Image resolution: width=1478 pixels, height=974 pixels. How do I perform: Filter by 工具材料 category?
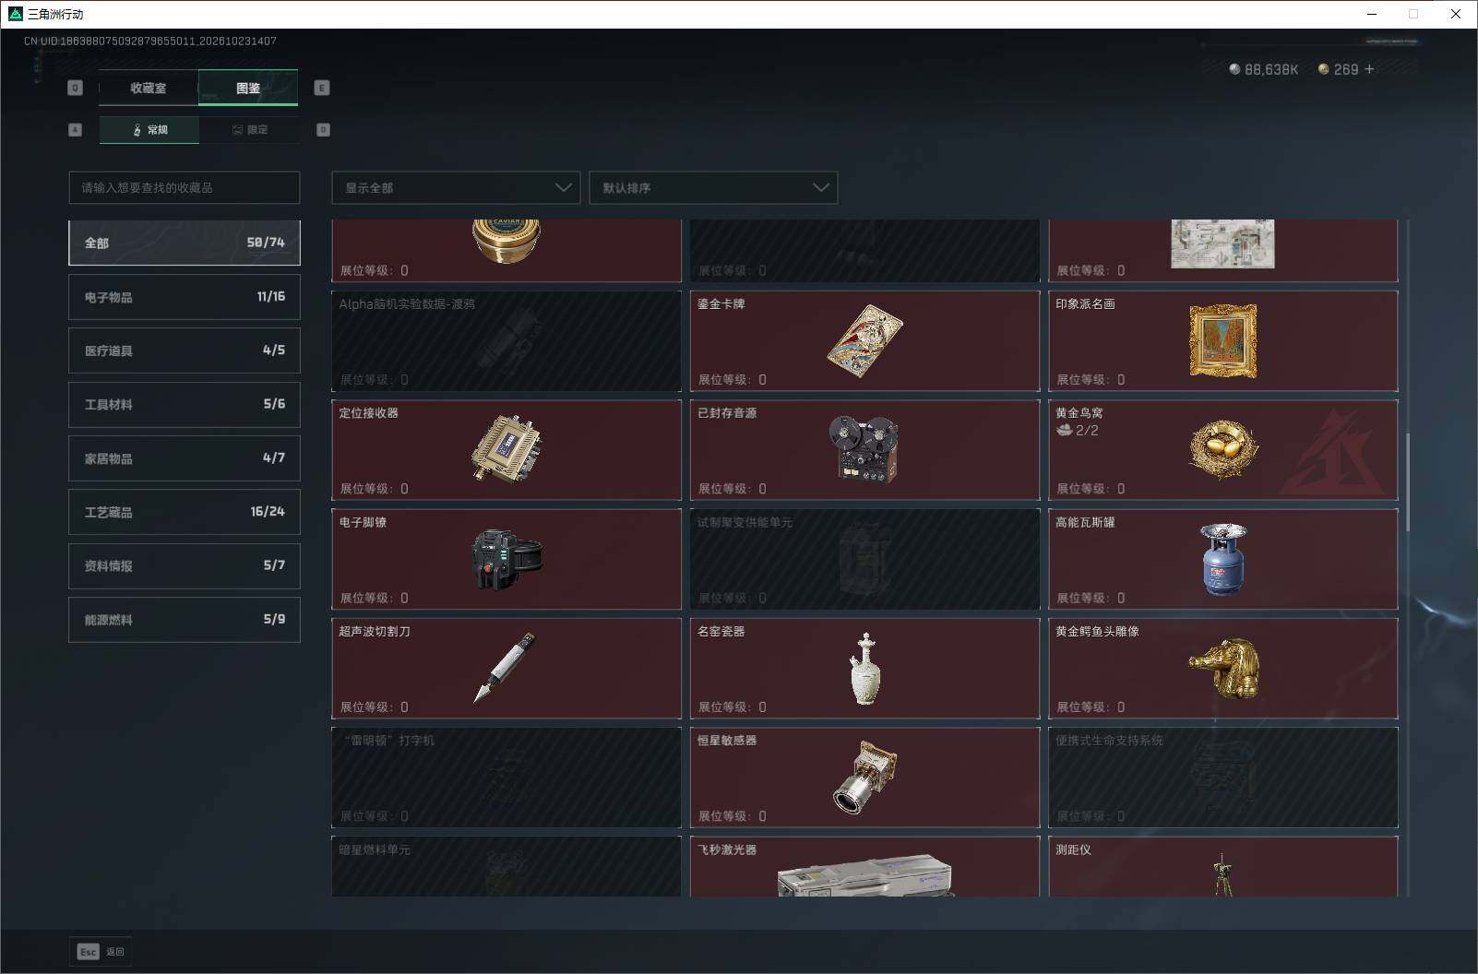[x=185, y=404]
